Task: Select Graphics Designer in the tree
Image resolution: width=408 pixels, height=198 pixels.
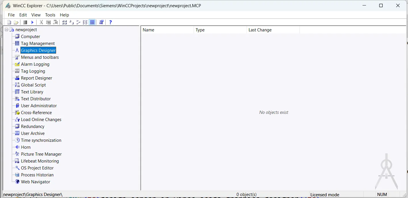Action: pos(38,50)
